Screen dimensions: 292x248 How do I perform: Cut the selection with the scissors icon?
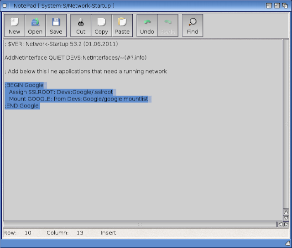pos(81,26)
